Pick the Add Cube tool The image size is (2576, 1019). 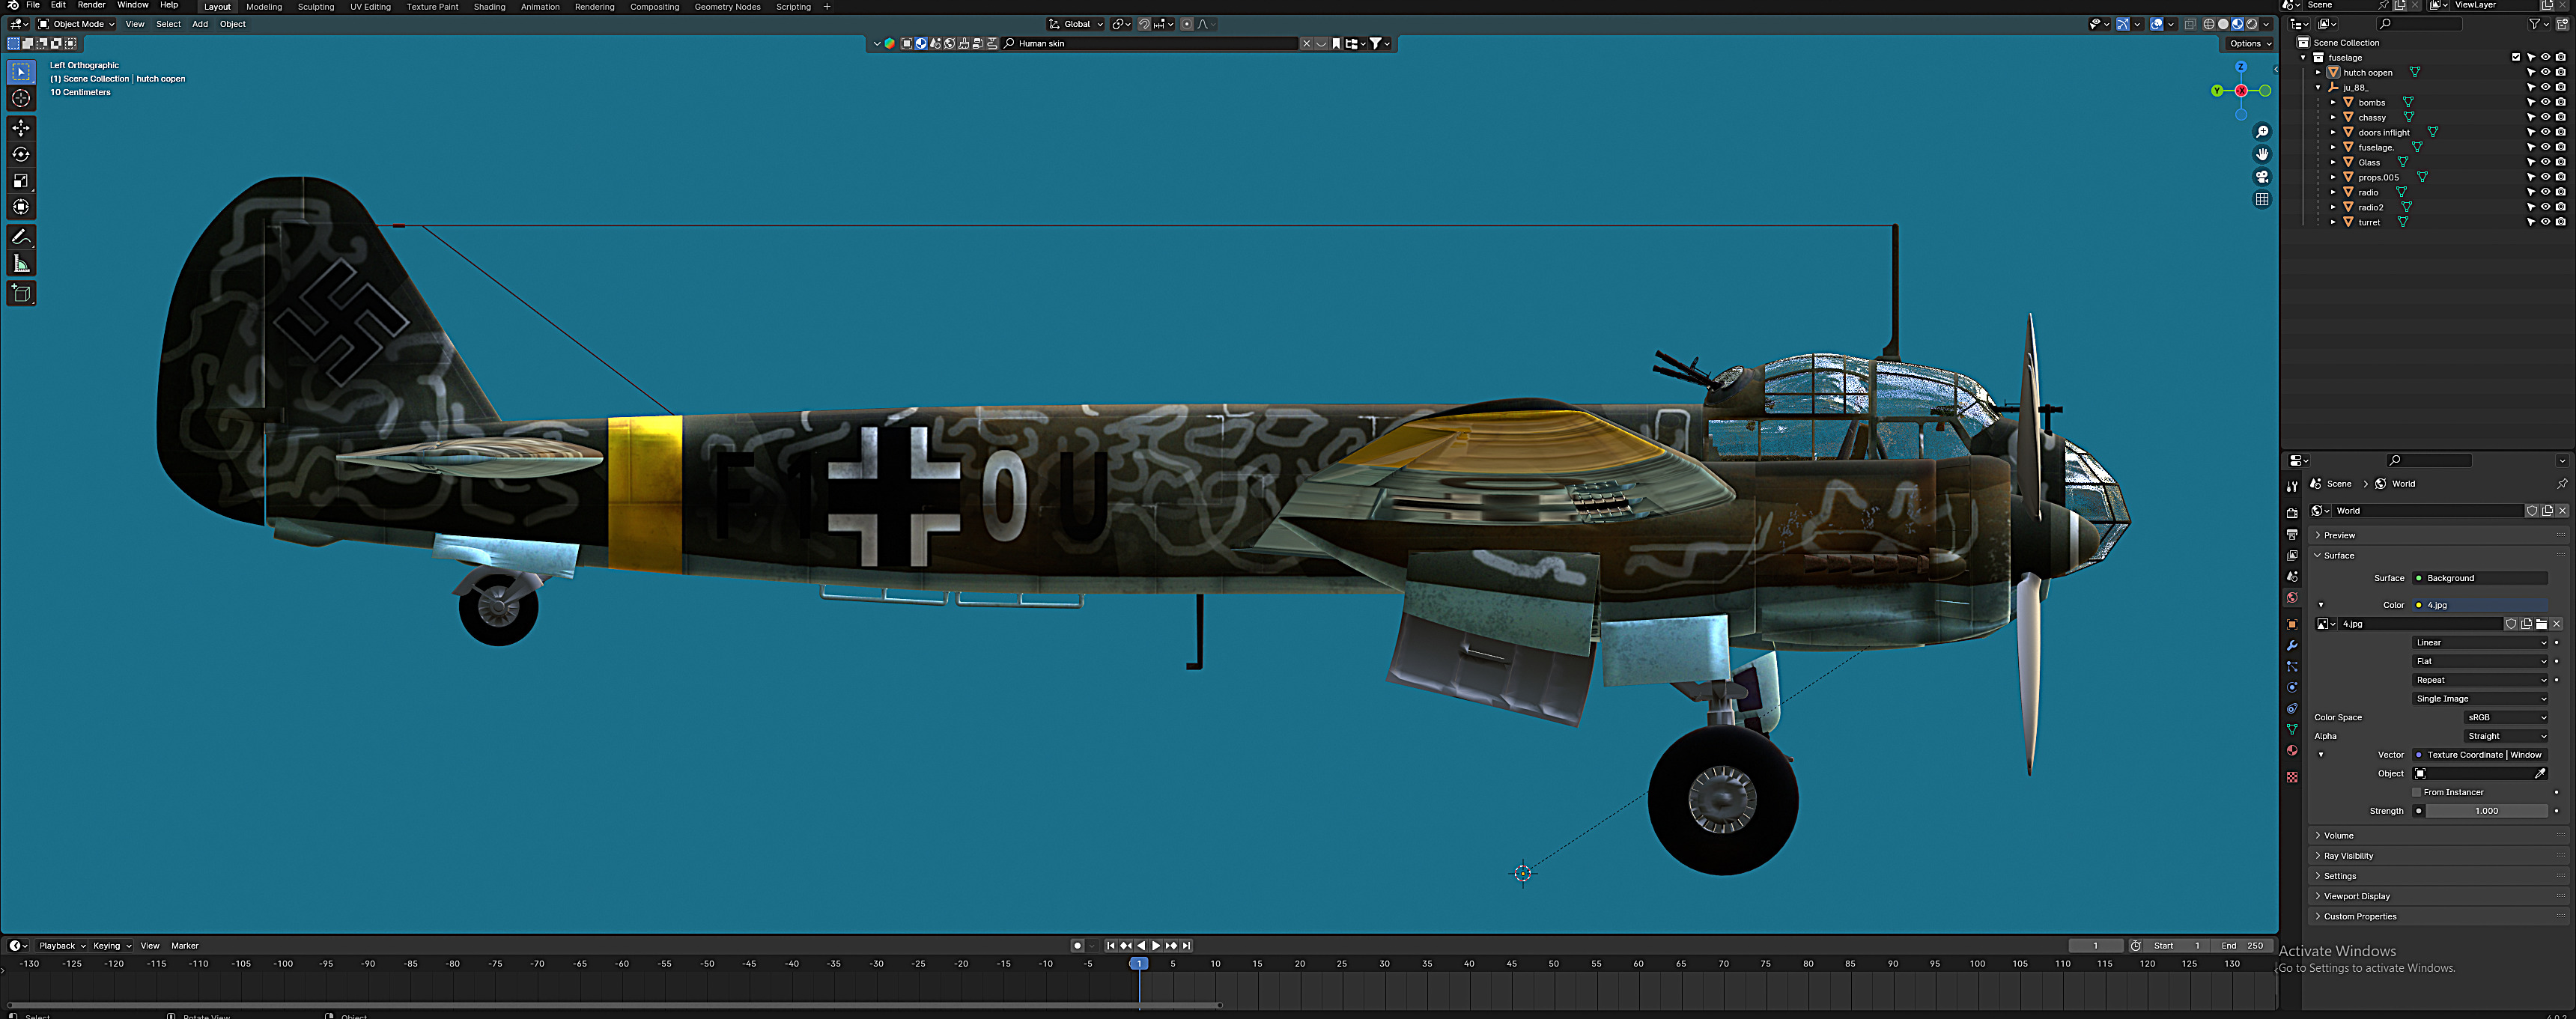click(x=21, y=293)
